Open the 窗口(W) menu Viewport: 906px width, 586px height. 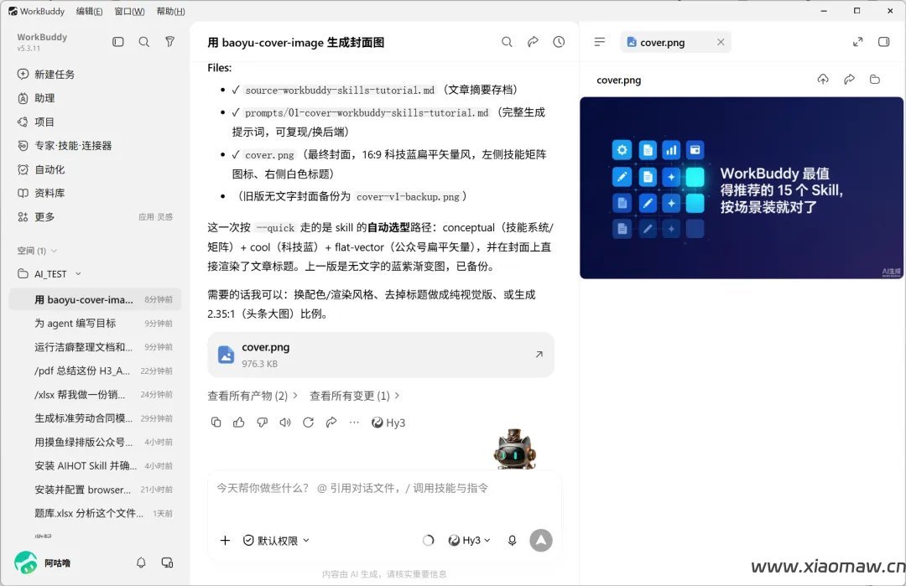point(129,11)
